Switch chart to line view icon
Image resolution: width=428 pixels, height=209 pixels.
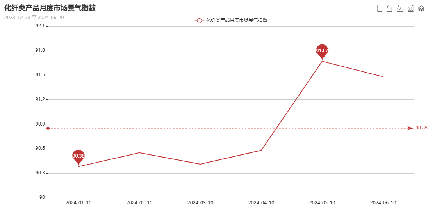click(x=400, y=9)
